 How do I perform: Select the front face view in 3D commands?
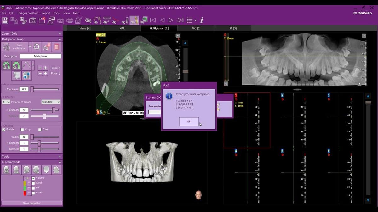[6, 170]
